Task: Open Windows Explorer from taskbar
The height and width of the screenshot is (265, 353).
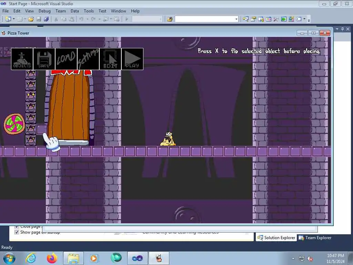Action: click(x=73, y=258)
